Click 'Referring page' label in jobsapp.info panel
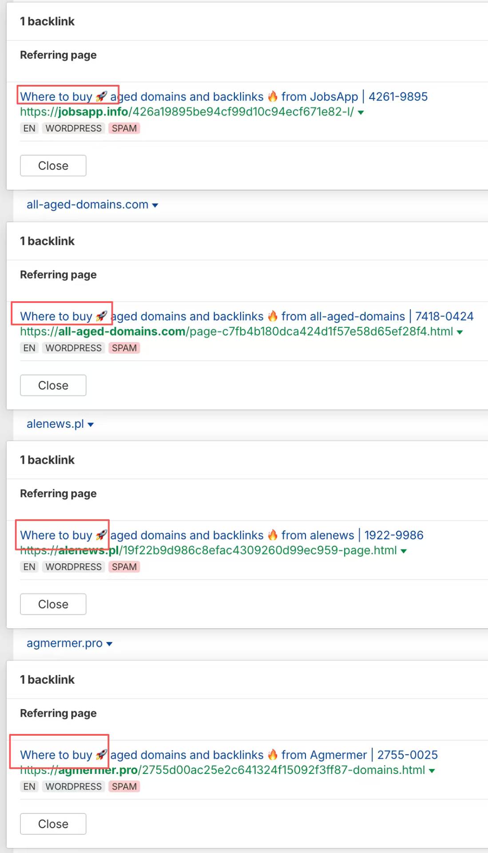Image resolution: width=488 pixels, height=853 pixels. (x=58, y=55)
